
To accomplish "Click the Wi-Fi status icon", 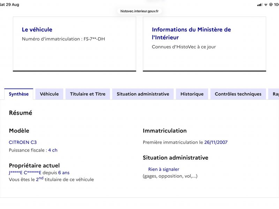I will point(266,5).
